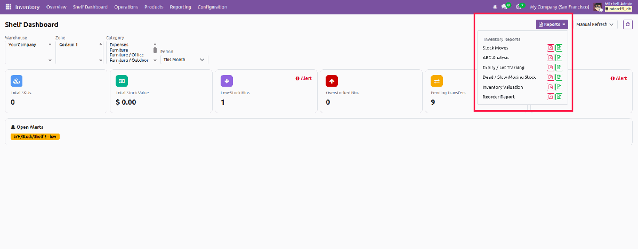The width and height of the screenshot is (638, 249).
Task: Click the refresh dashboard icon button
Action: [x=628, y=24]
